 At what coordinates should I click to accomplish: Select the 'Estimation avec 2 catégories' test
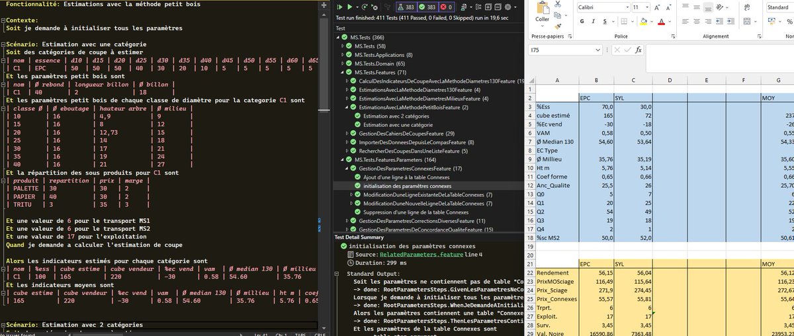tap(397, 116)
